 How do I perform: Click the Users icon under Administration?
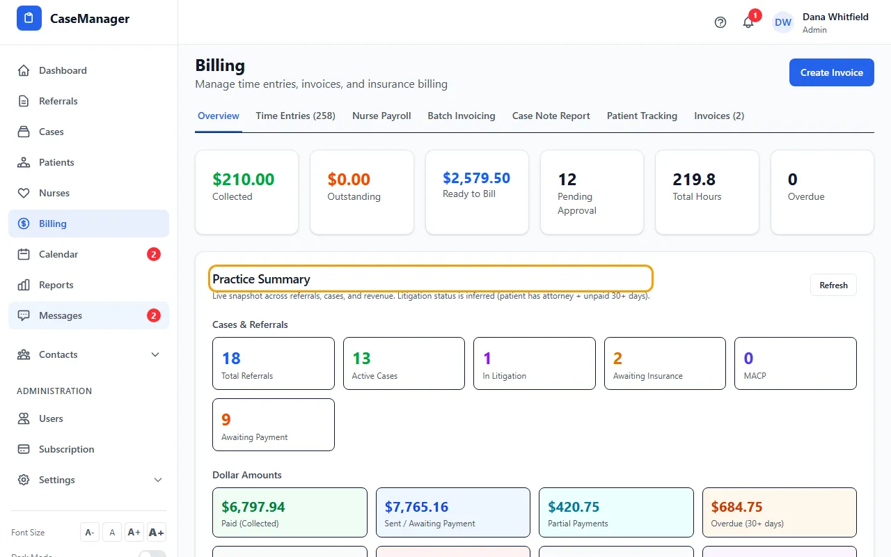pyautogui.click(x=24, y=418)
